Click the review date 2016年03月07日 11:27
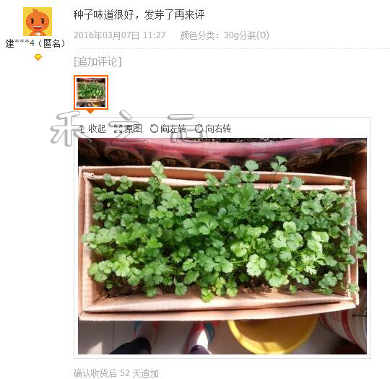The image size is (390, 379). click(120, 35)
